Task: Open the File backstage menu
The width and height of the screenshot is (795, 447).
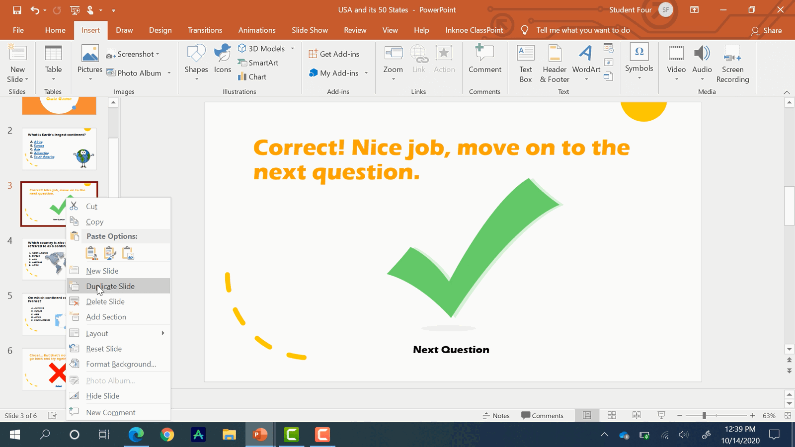Action: click(18, 30)
